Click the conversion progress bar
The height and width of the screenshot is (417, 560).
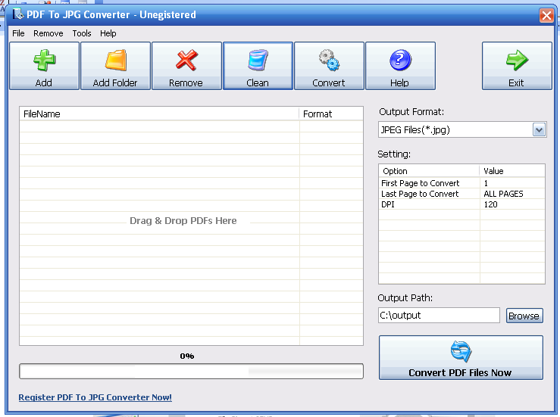coord(191,372)
